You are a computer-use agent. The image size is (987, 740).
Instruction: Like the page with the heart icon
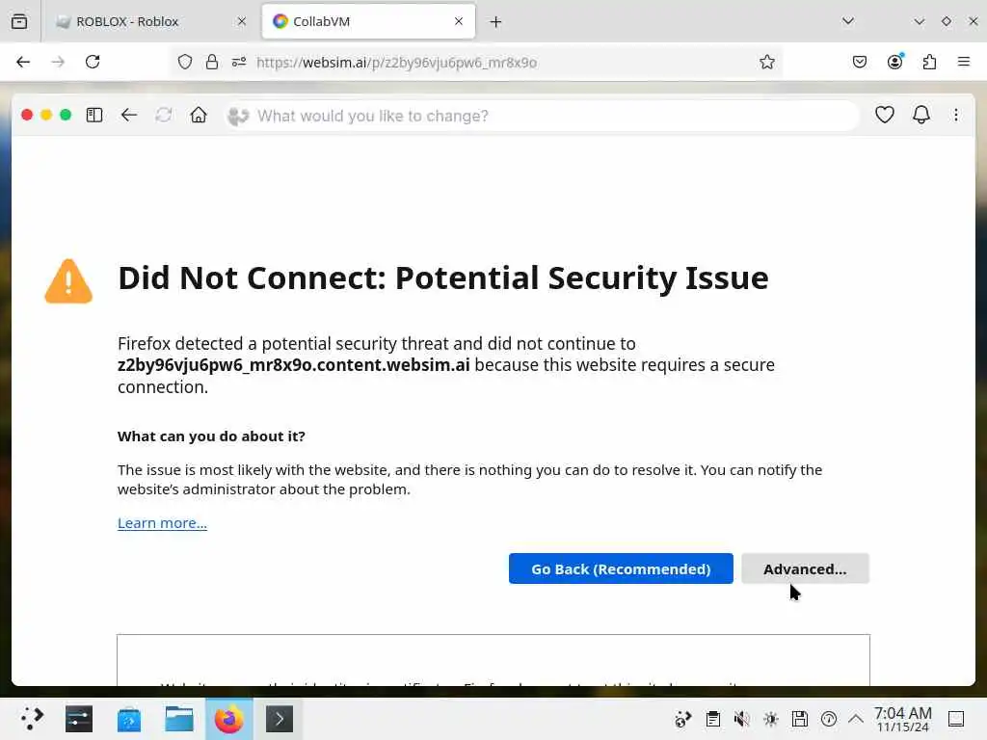884,116
